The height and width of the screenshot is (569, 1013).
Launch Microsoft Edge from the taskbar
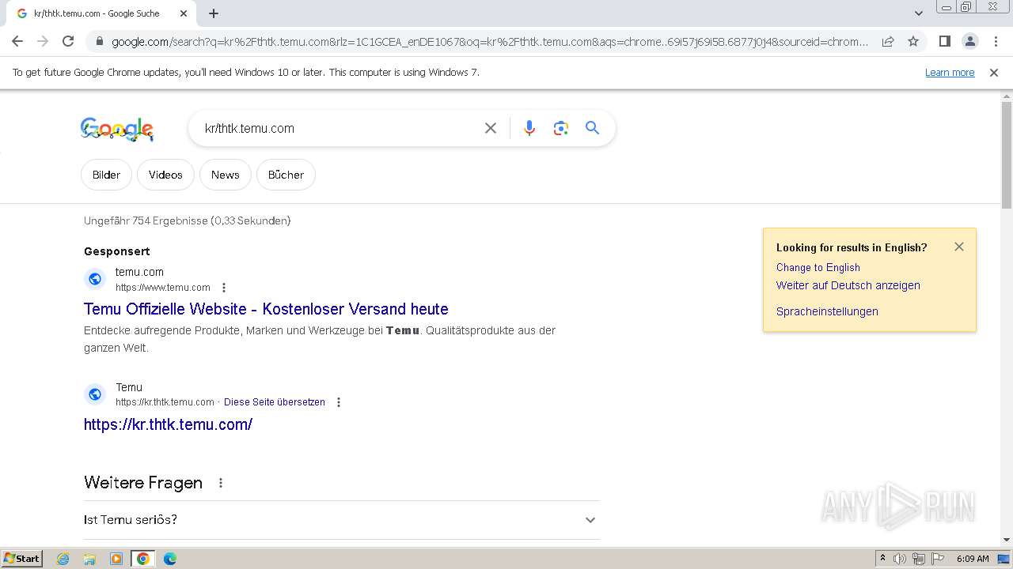(170, 559)
